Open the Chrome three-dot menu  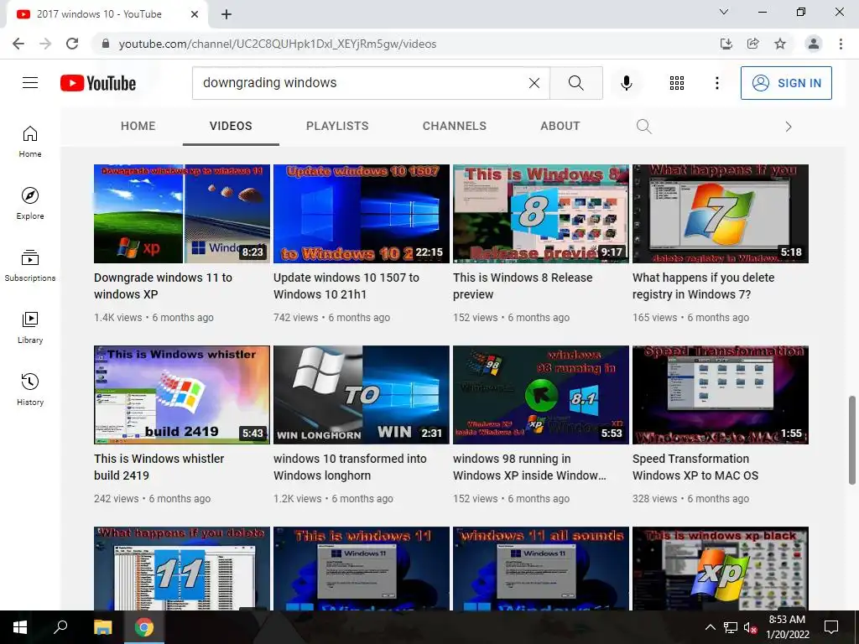[x=841, y=44]
